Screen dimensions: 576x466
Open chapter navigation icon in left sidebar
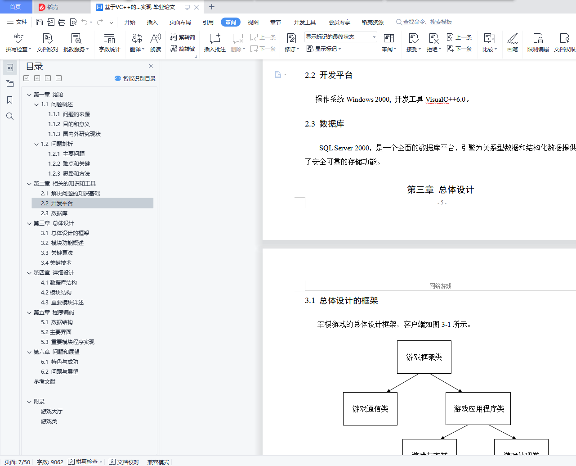click(x=10, y=84)
